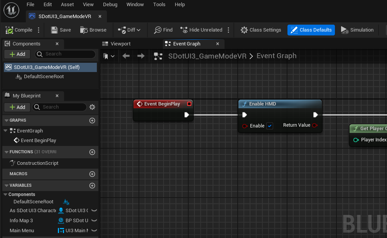This screenshot has height=238, width=387.
Task: Open the graph bookmarks dropdown
Action: click(109, 56)
